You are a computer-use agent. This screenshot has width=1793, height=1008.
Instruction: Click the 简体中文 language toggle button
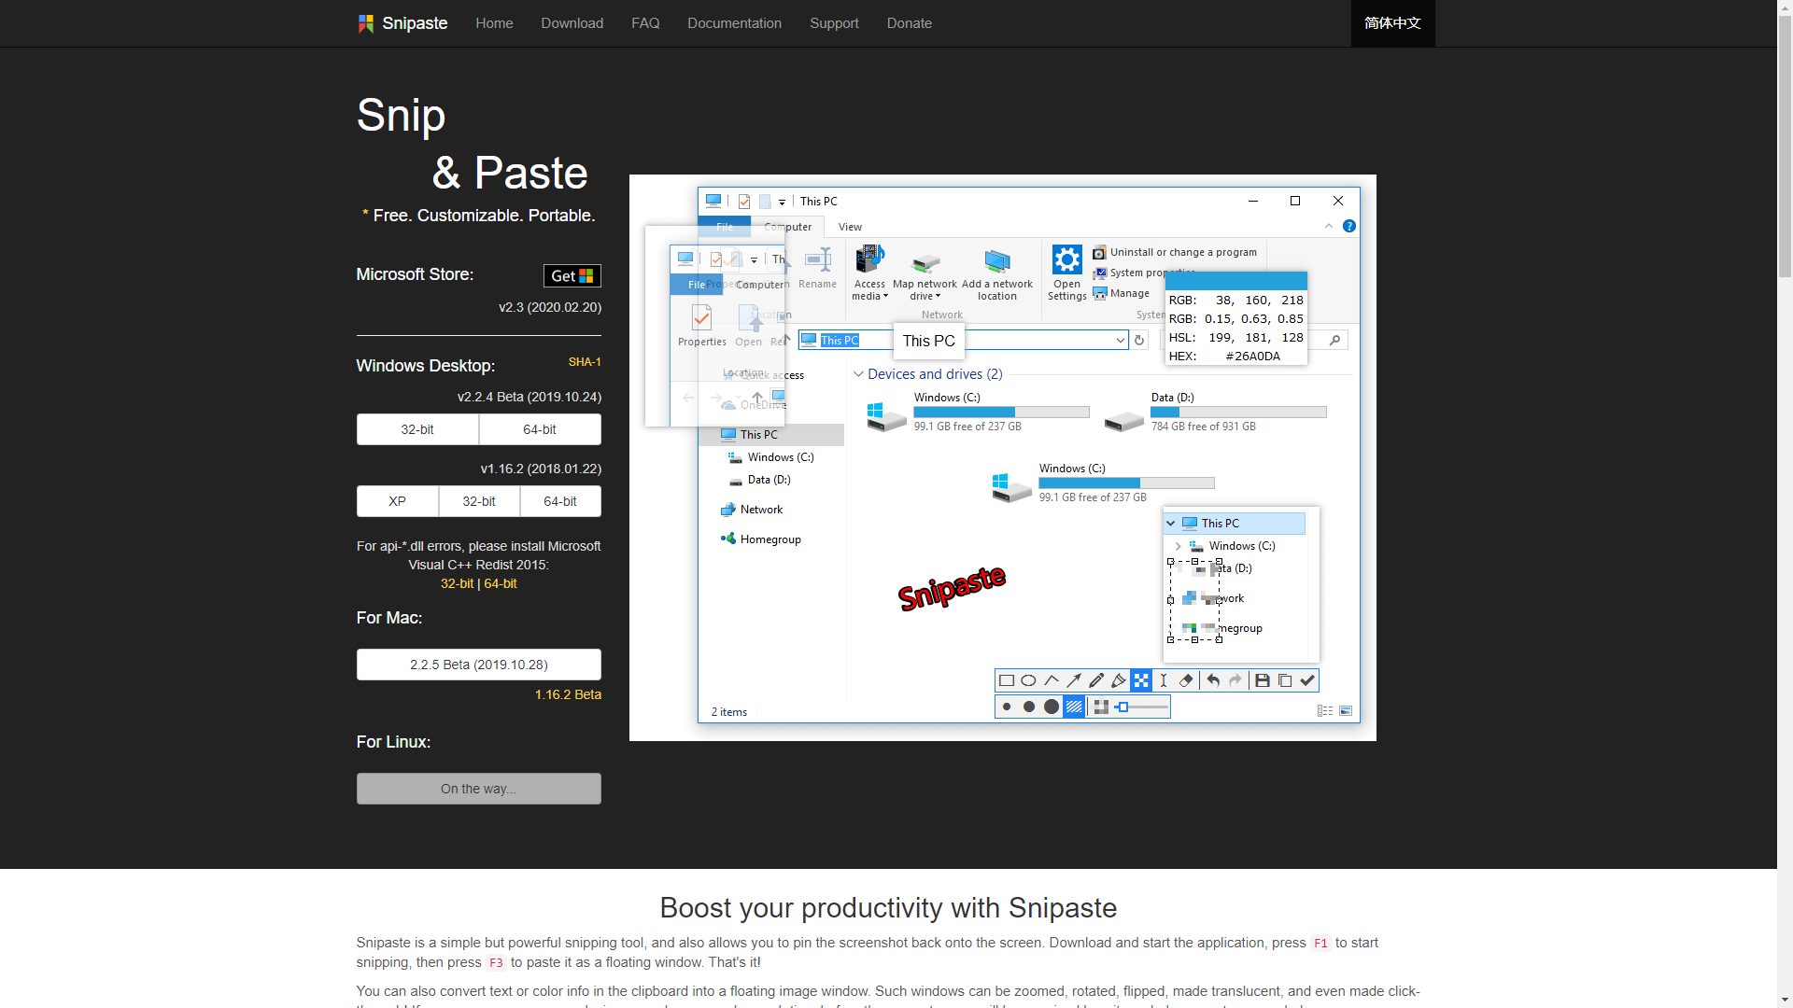click(1394, 23)
